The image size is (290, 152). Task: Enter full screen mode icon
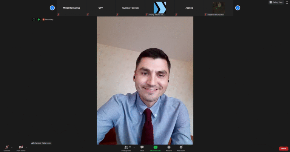pos(287,2)
